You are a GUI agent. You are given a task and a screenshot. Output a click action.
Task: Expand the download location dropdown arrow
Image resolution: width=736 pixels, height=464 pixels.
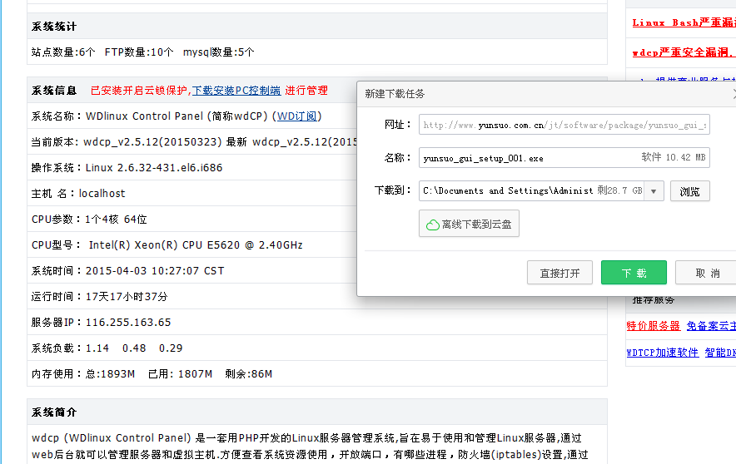[654, 191]
